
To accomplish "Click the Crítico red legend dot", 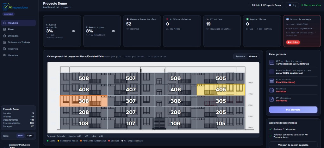I will 109,141.
